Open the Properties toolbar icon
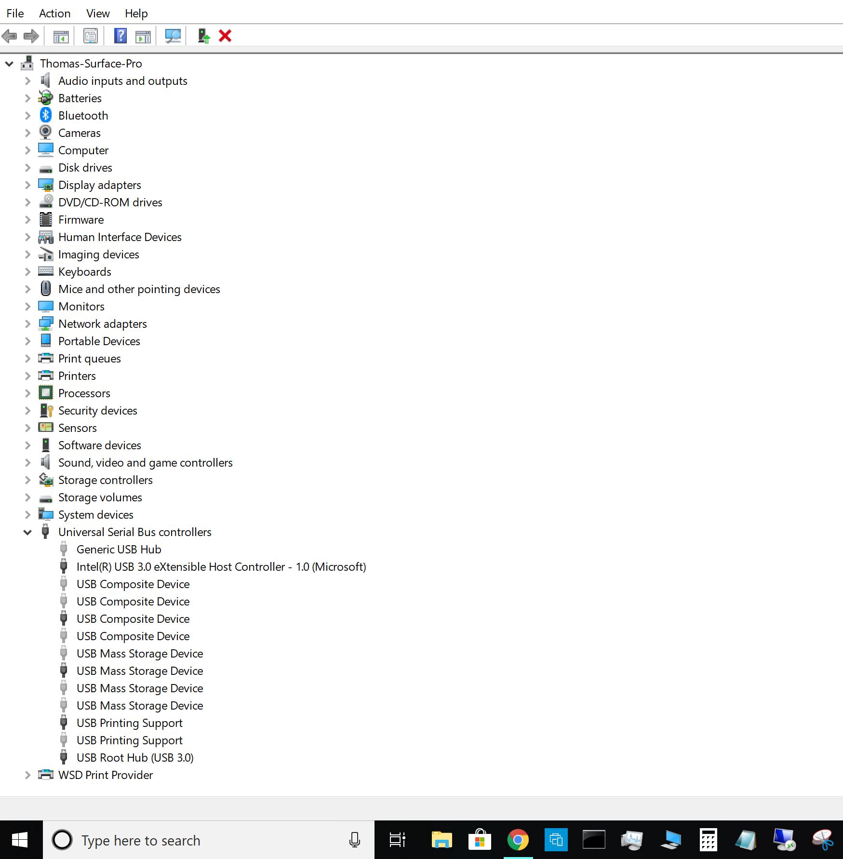The image size is (843, 859). (90, 36)
